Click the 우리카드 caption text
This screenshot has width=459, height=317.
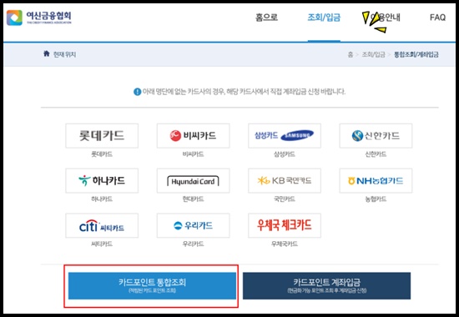194,244
